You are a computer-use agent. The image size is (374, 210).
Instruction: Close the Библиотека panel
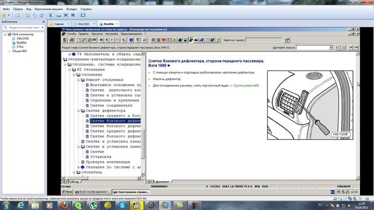[x=43, y=22]
